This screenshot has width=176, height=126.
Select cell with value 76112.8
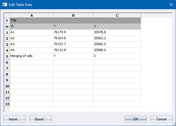[x=73, y=51]
